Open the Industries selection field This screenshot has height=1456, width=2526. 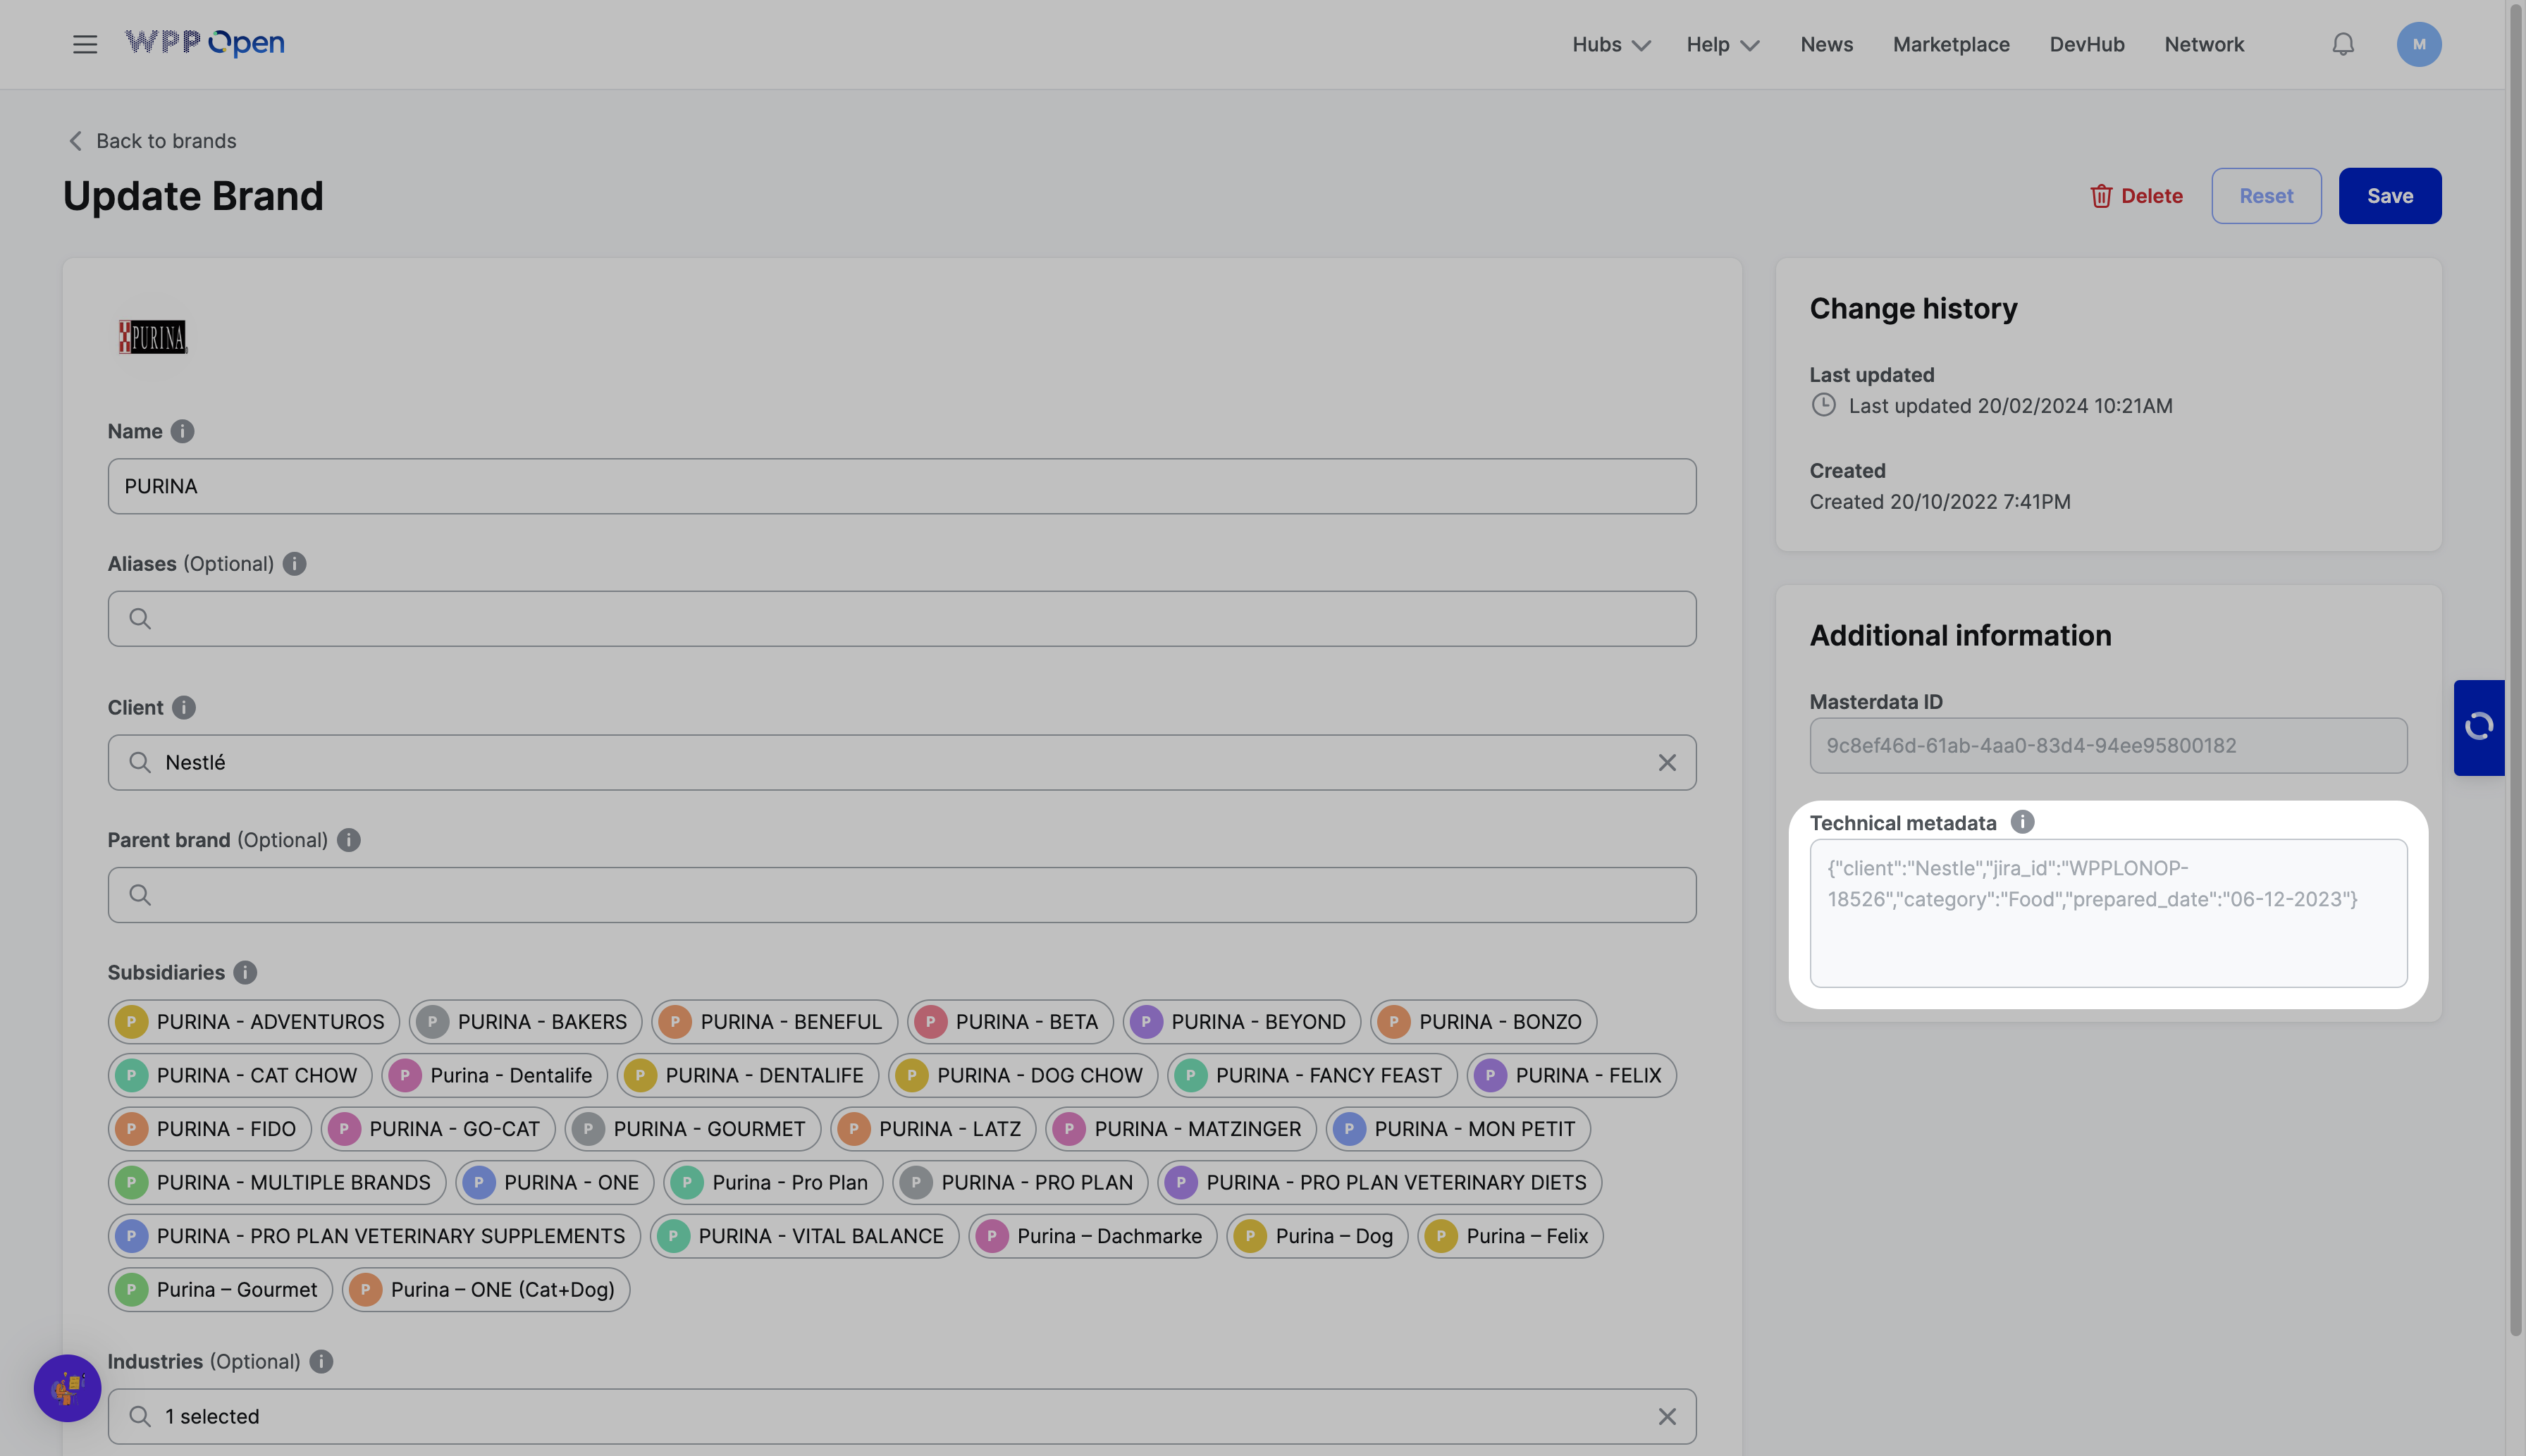tap(900, 1416)
